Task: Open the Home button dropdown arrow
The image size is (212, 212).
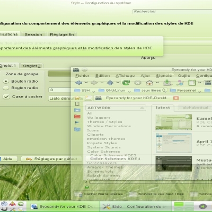Action: (x=157, y=83)
